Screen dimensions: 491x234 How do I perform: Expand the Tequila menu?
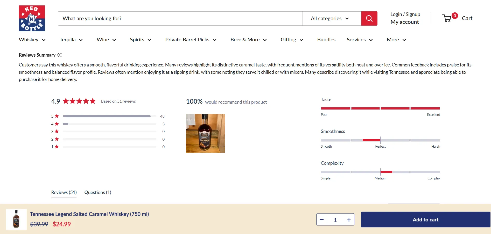click(71, 40)
